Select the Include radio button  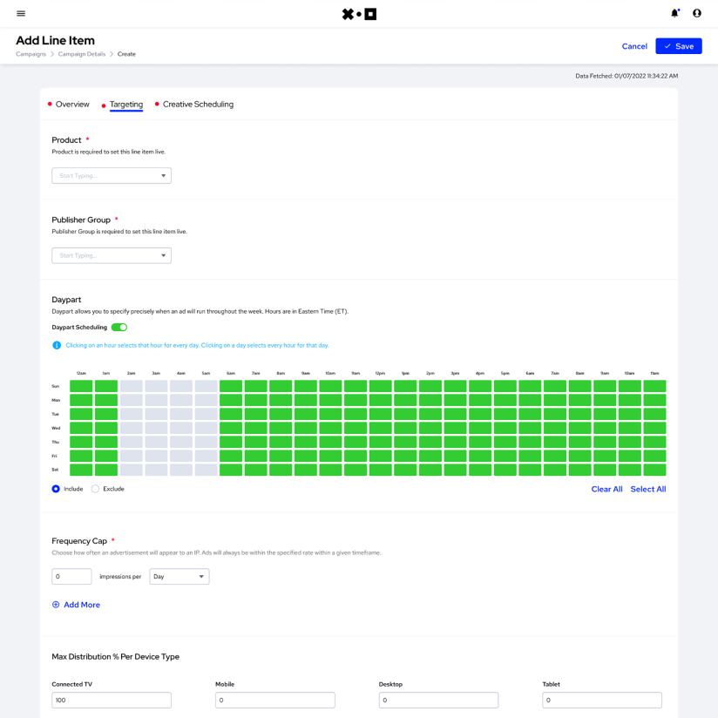pyautogui.click(x=56, y=489)
